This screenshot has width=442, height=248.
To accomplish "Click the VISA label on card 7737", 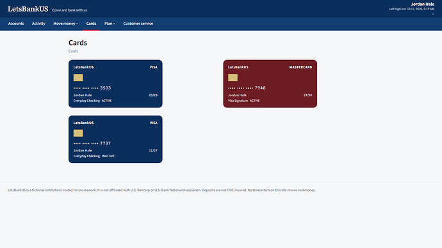I will (x=153, y=123).
